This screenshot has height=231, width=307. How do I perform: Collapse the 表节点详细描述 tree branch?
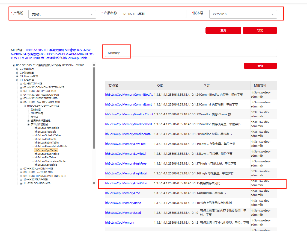coord(29,124)
